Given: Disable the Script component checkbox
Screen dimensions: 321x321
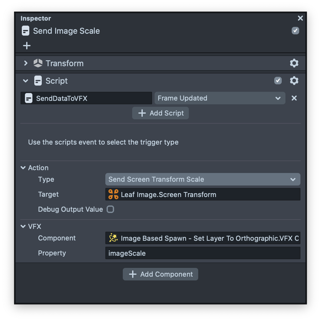Looking at the screenshot, I should (x=278, y=81).
